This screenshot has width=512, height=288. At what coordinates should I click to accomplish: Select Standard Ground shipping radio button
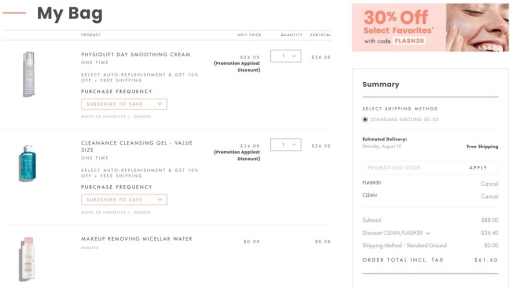(x=365, y=119)
